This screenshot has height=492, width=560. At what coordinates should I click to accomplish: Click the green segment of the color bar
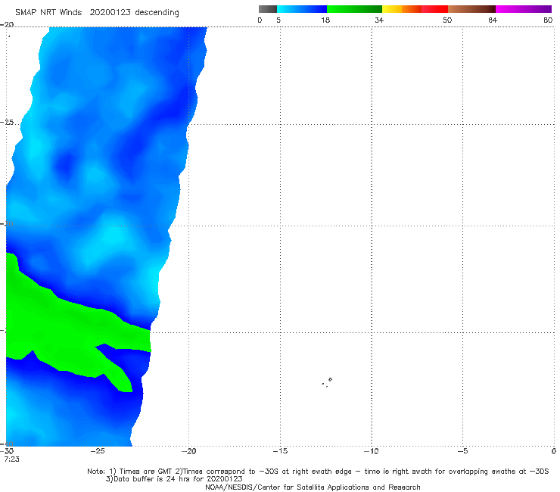[354, 9]
